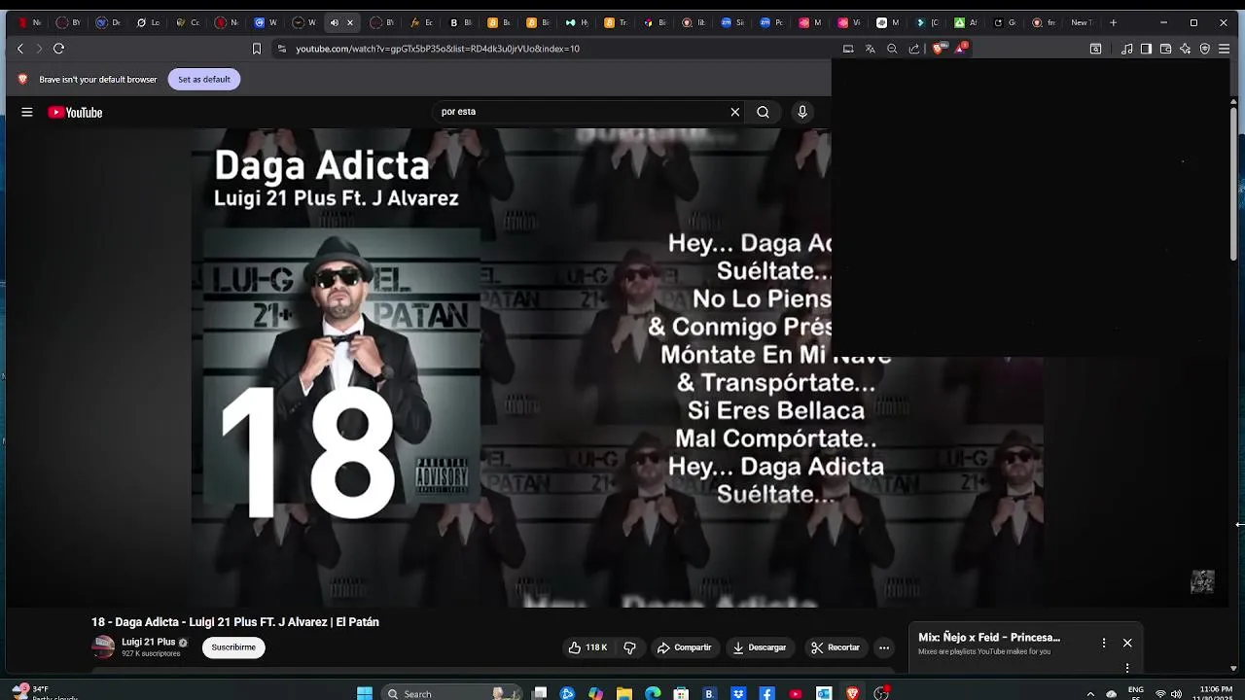Viewport: 1245px width, 700px height.
Task: Open File Explorer from taskbar
Action: [x=624, y=693]
